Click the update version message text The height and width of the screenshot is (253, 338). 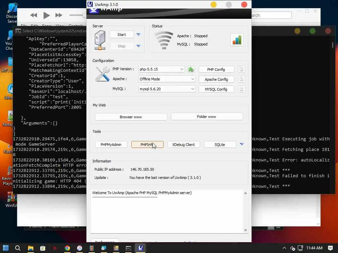[x=165, y=178]
